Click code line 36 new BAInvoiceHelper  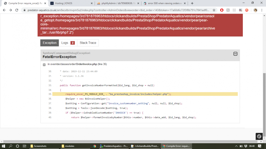click(x=88, y=99)
